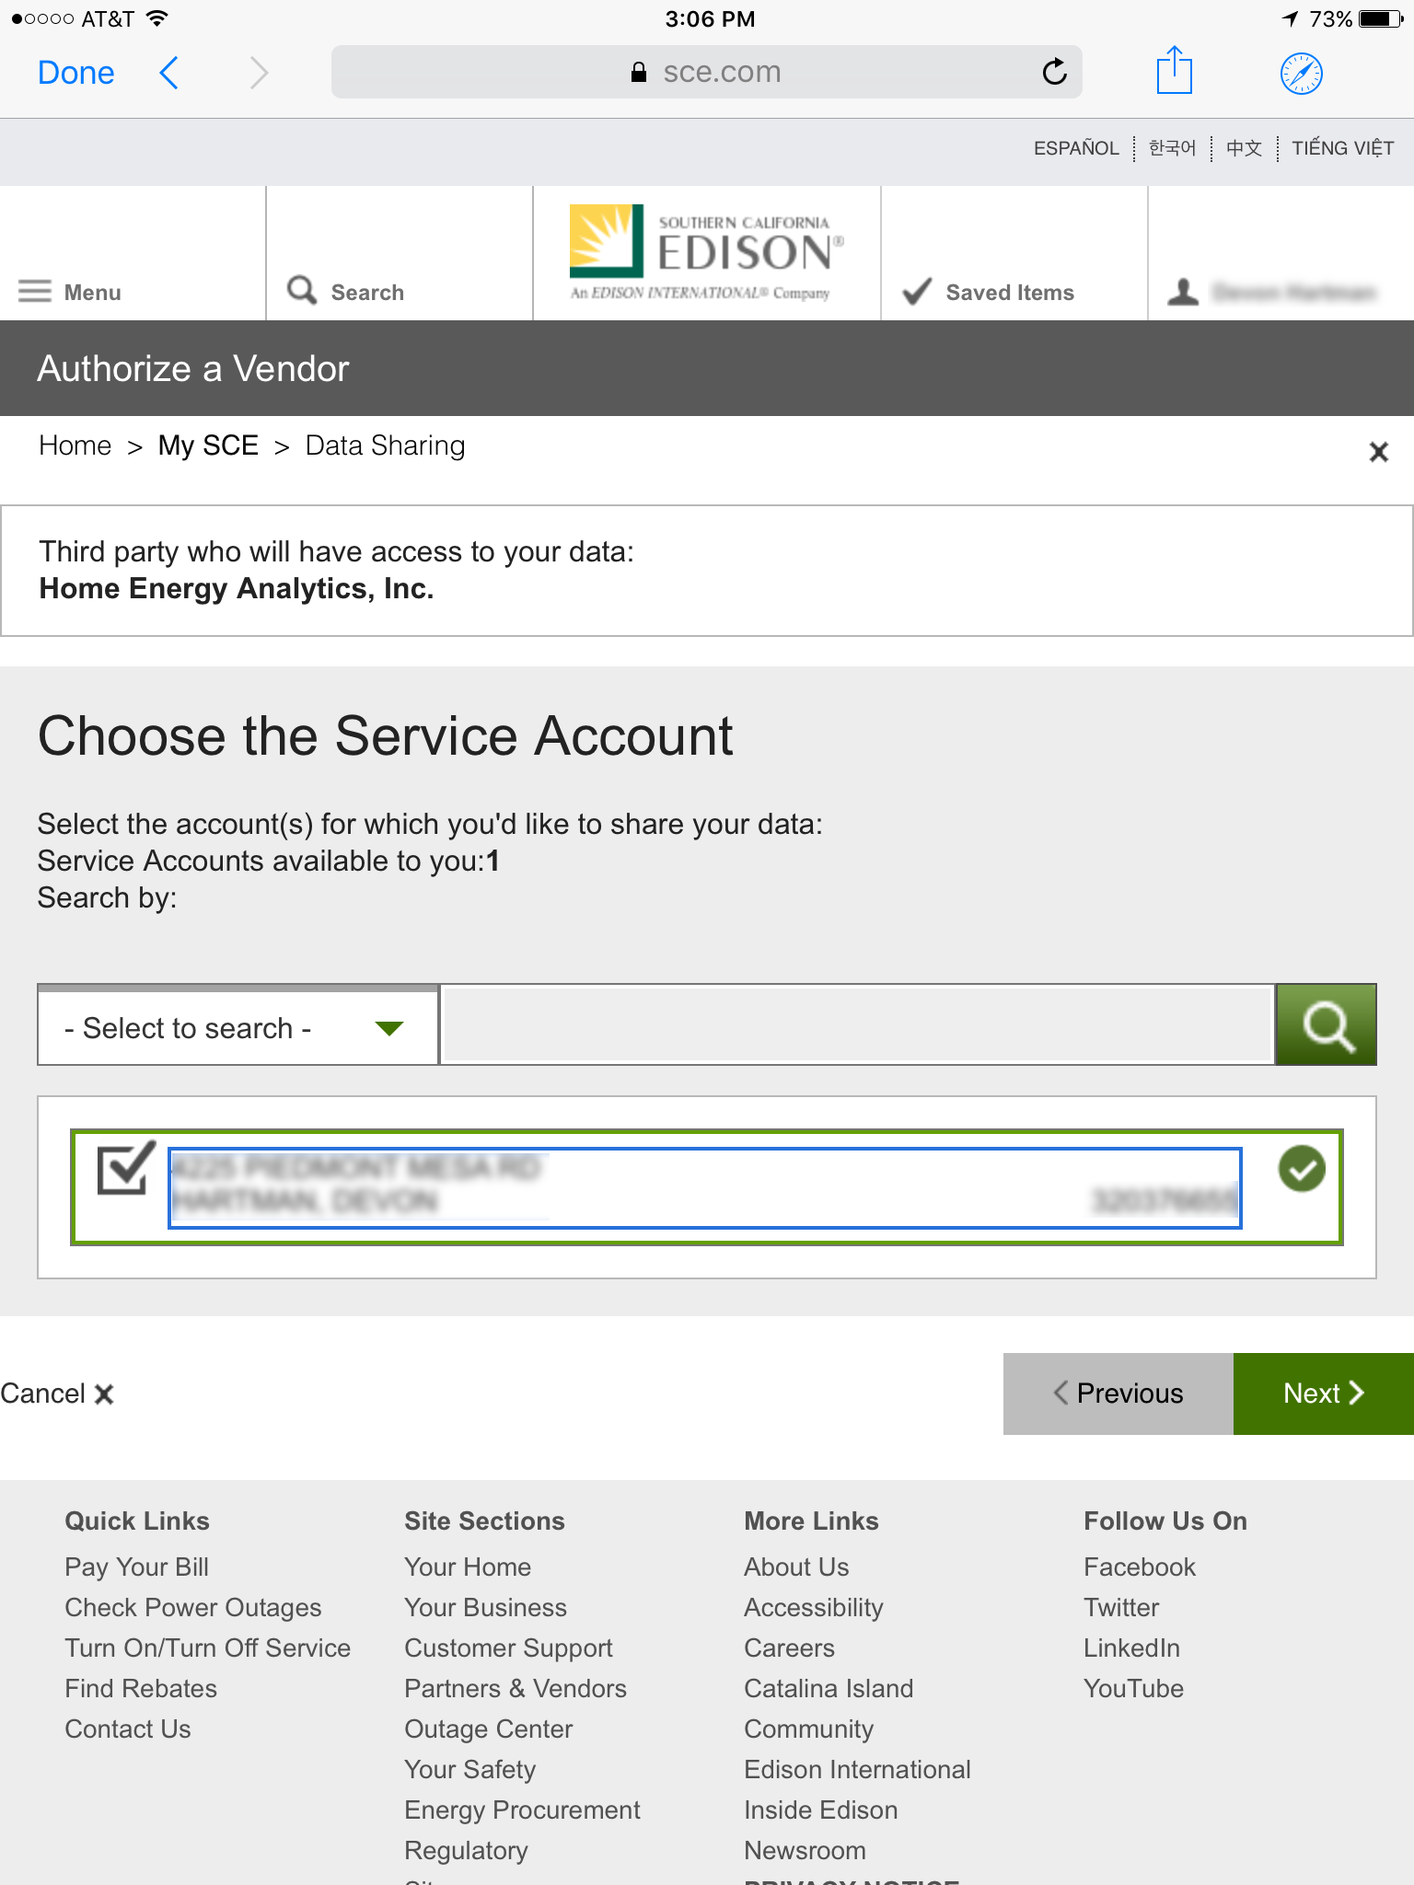
Task: Open Careers link
Action: click(x=789, y=1648)
